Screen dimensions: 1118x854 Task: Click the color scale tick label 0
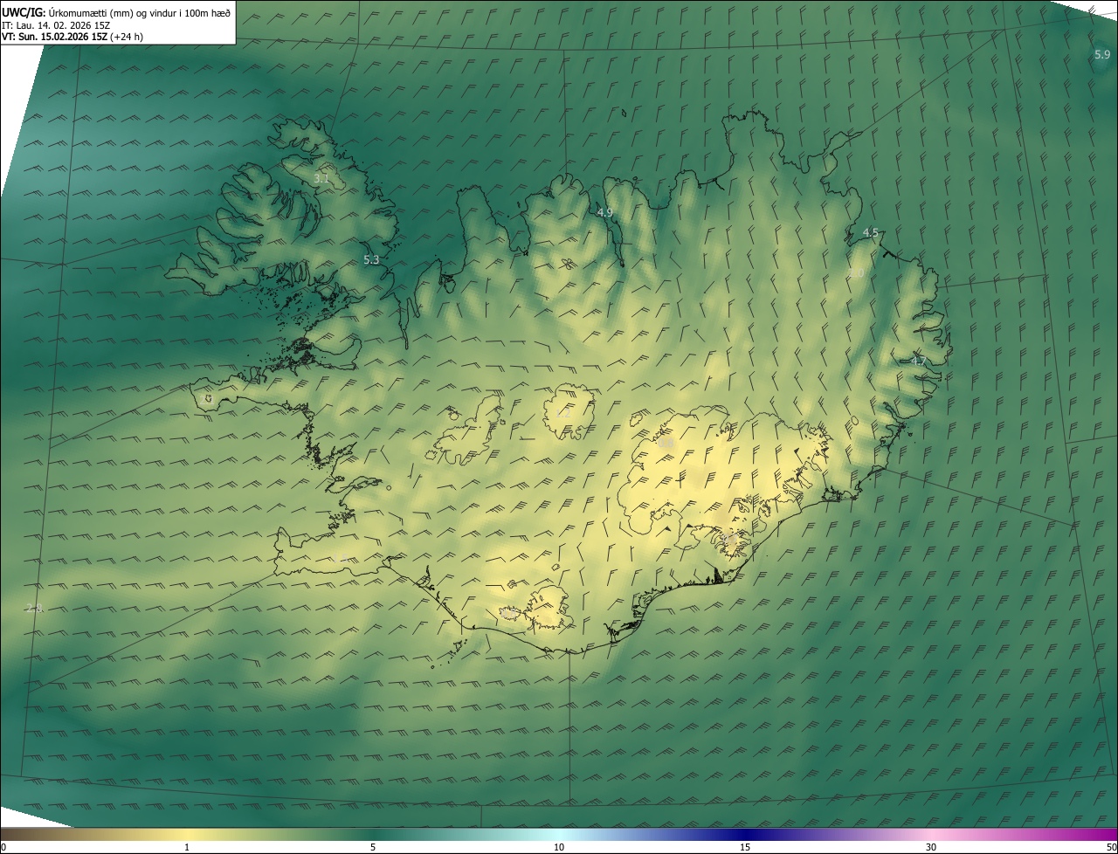pyautogui.click(x=3, y=847)
